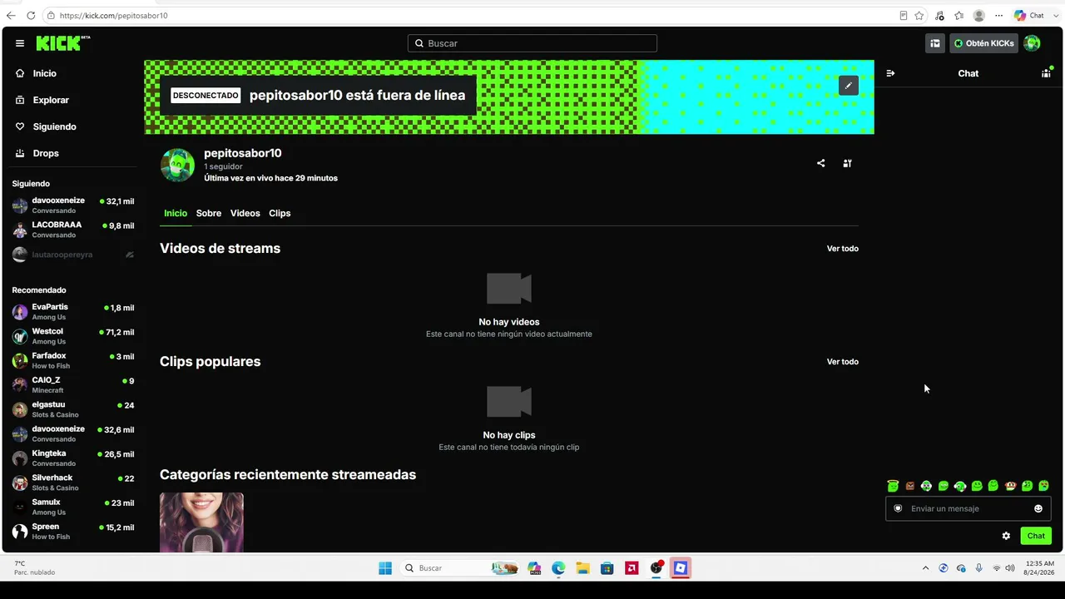The image size is (1065, 599).
Task: Open the taskbar clock and date
Action: point(1040,568)
